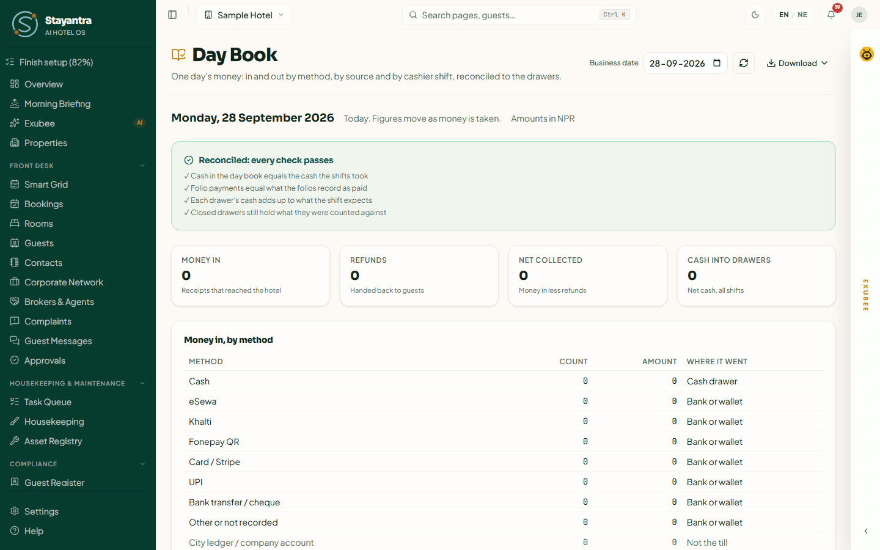The image size is (880, 550).
Task: Open the JE user avatar menu
Action: click(859, 15)
